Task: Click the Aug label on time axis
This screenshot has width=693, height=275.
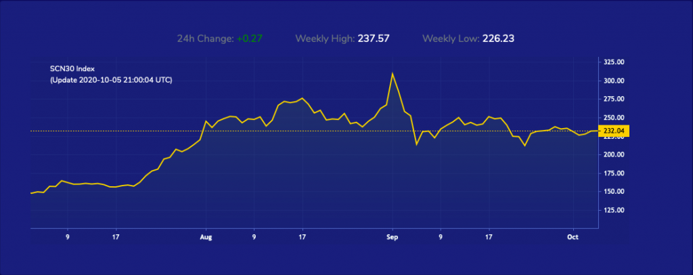Action: tap(206, 237)
